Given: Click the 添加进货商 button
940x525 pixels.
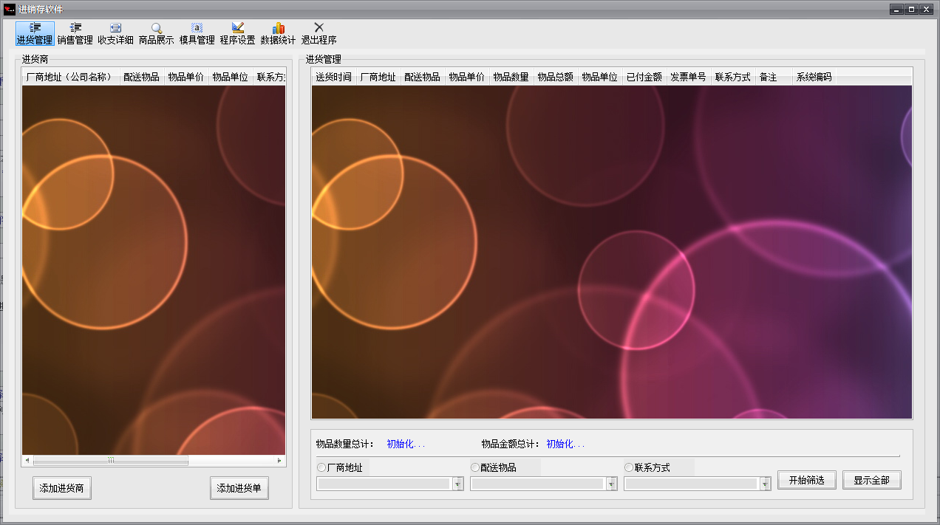Looking at the screenshot, I should [x=62, y=488].
